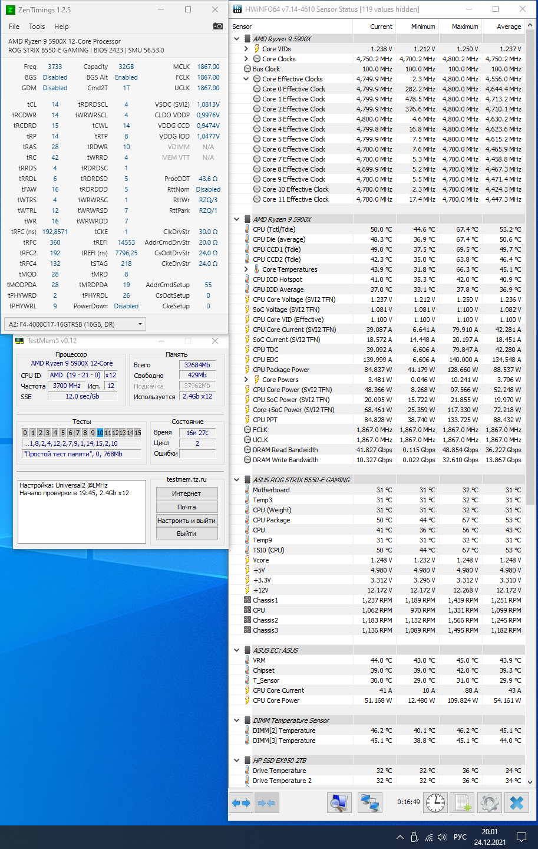This screenshot has width=538, height=849.
Task: Click the ProcODT value 43.6 Ω
Action: click(x=208, y=179)
